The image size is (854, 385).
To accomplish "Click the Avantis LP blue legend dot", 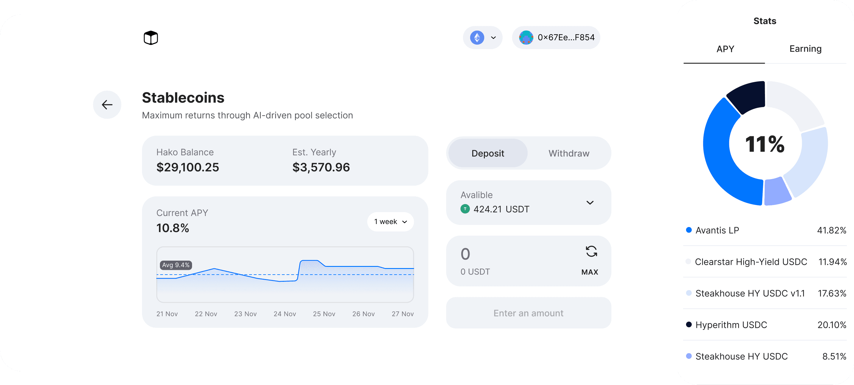I will (688, 230).
